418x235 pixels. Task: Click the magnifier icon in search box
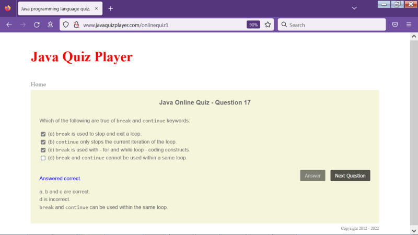[284, 25]
